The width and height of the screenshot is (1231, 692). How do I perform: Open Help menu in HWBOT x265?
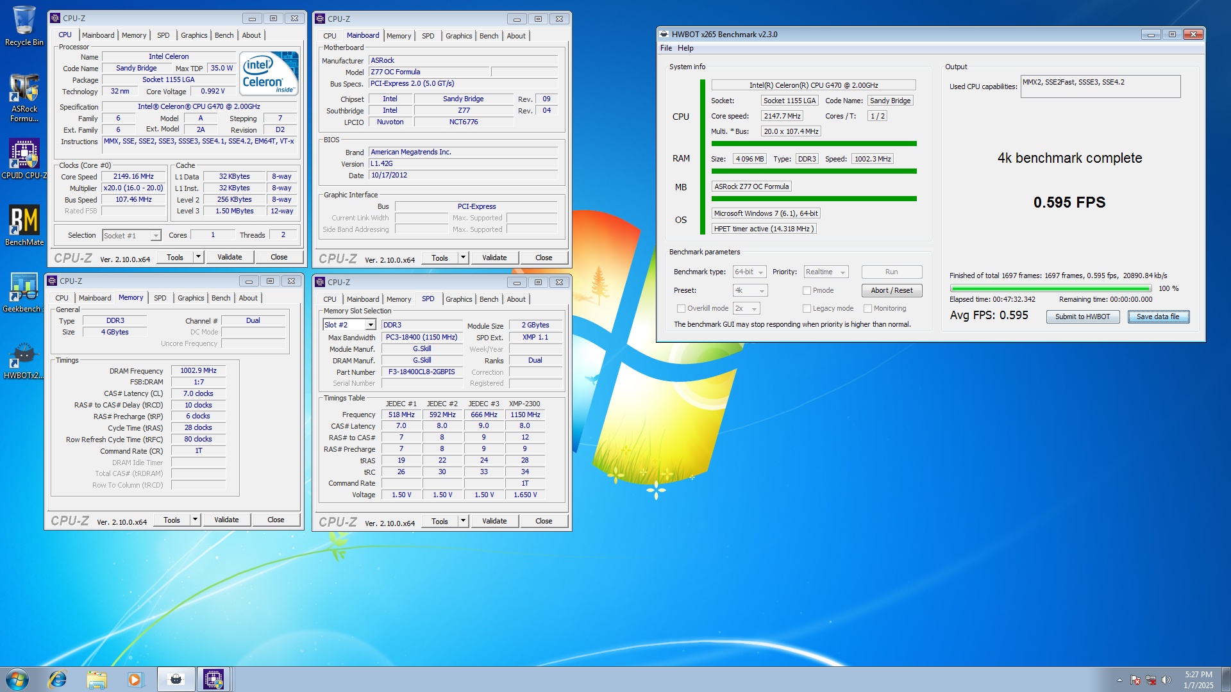(685, 48)
